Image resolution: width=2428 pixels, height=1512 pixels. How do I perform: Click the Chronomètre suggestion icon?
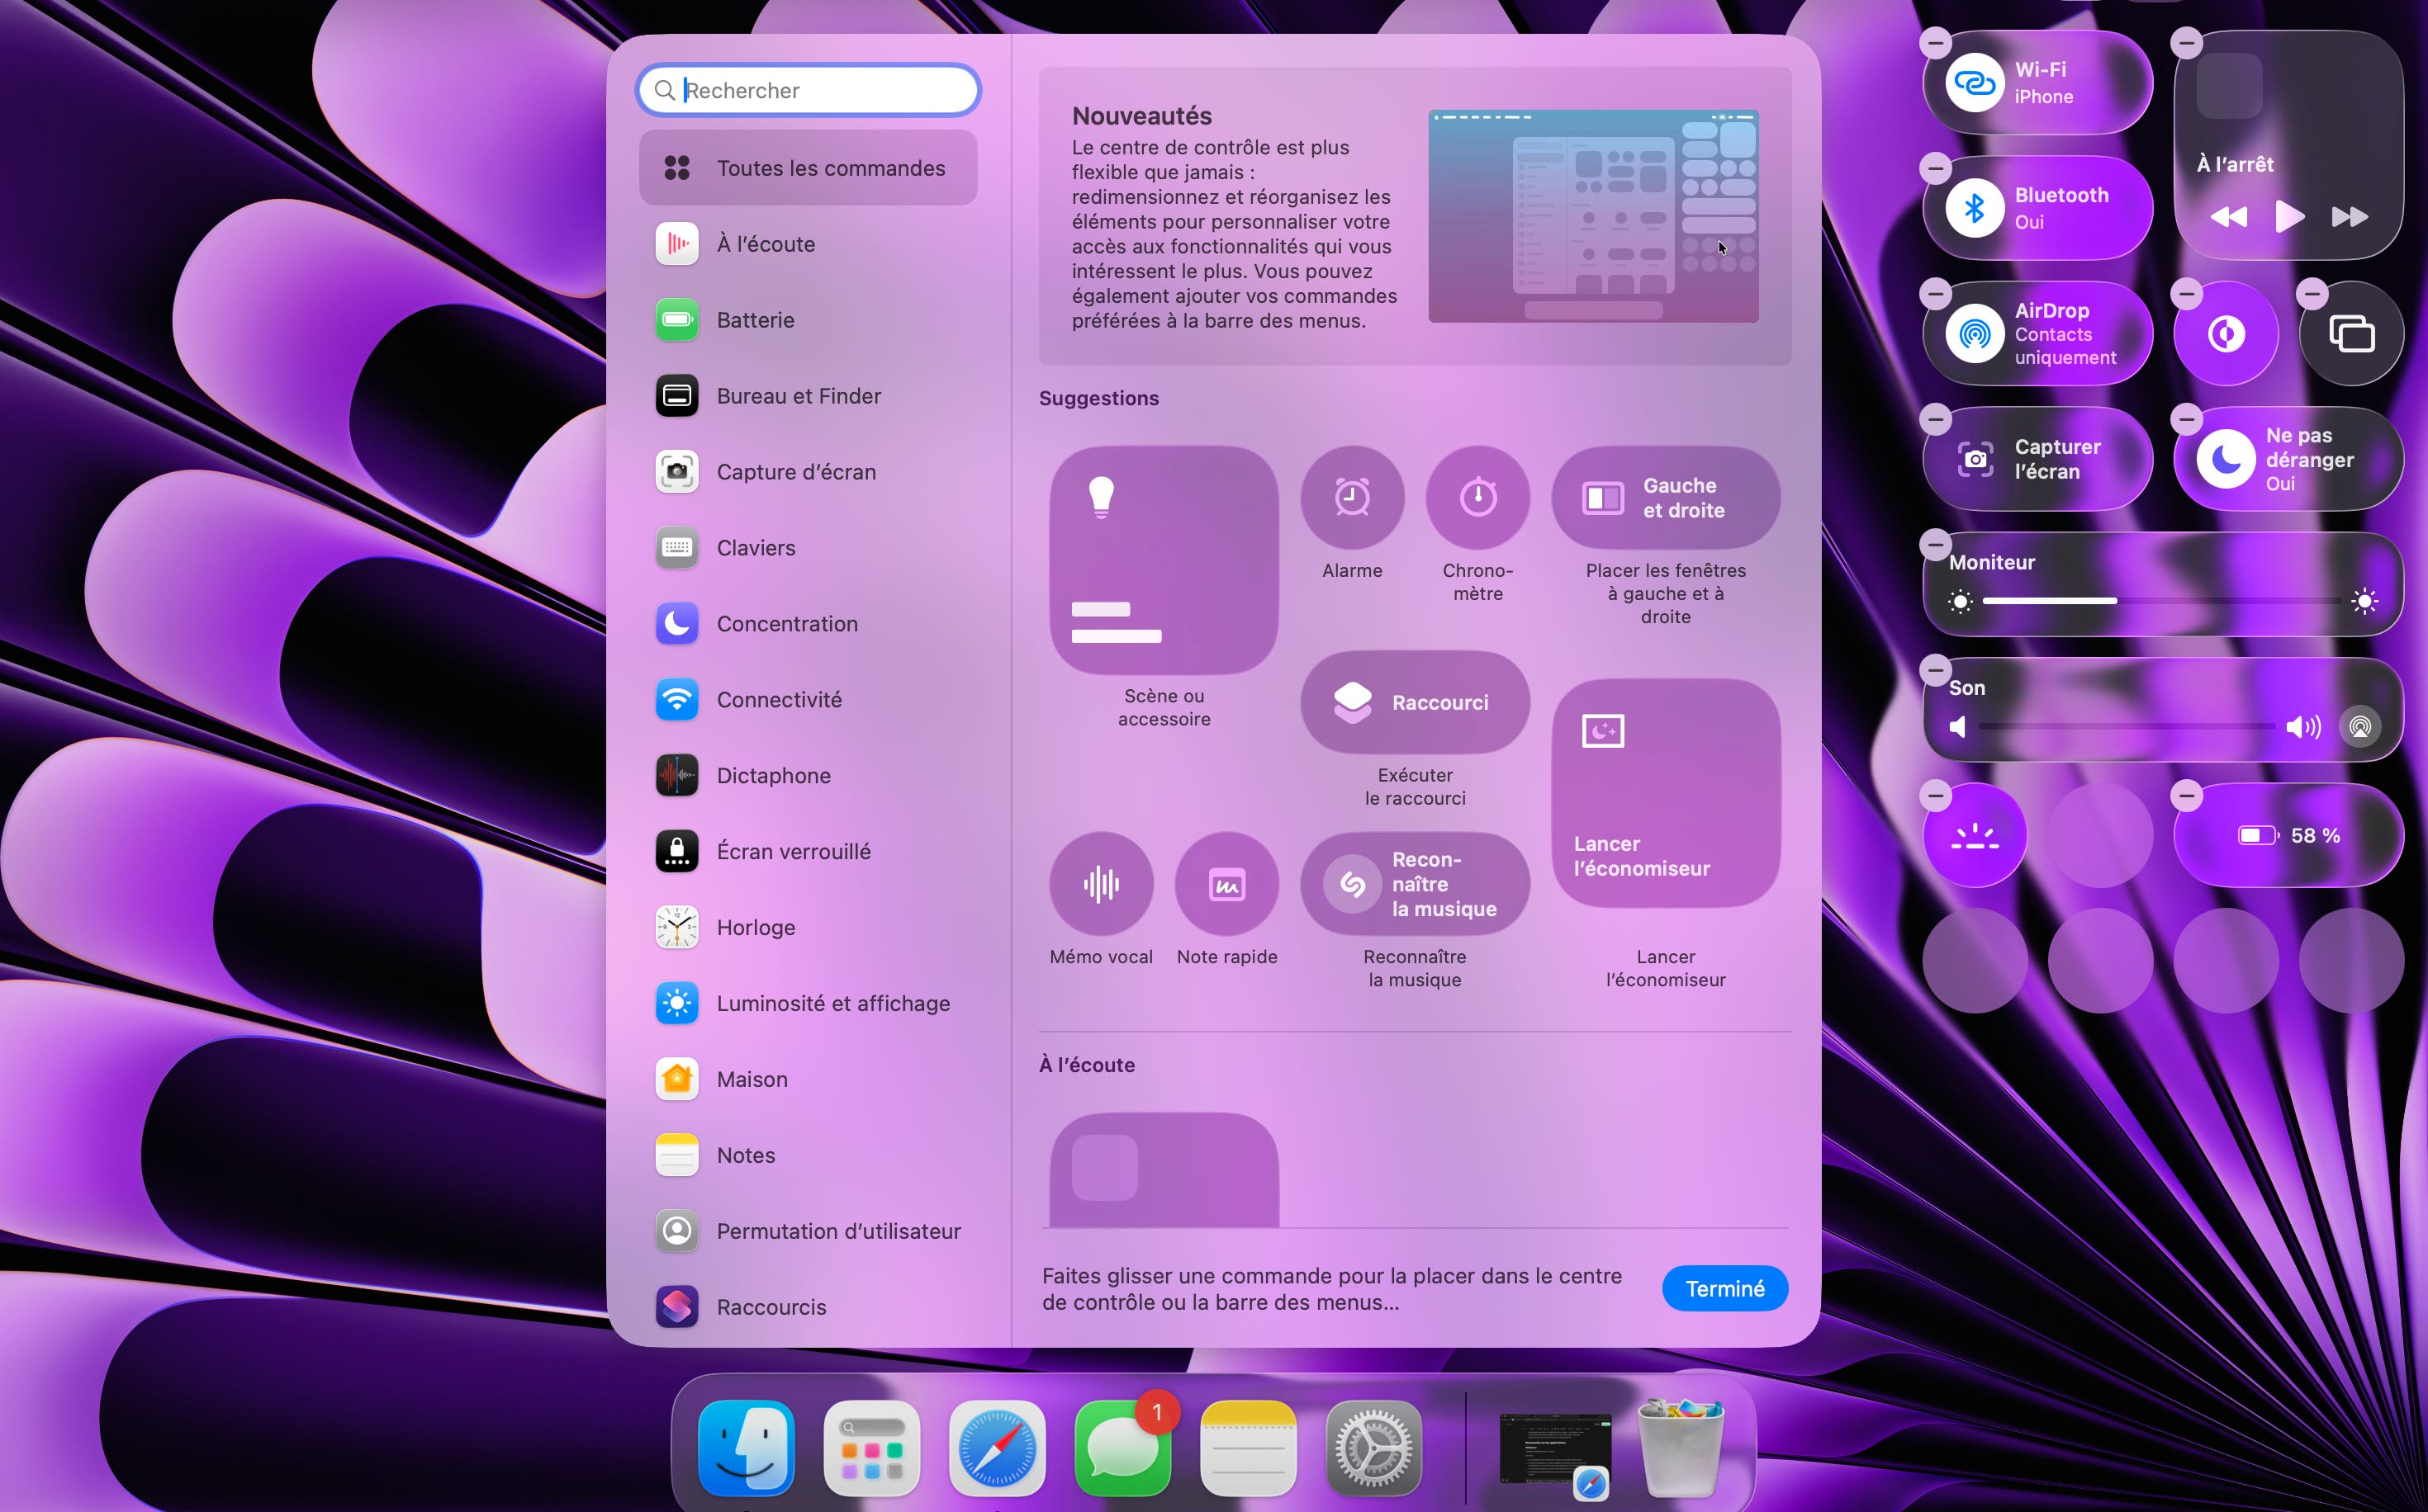[x=1477, y=497]
